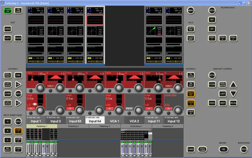Viewport: 252px width, 158px height.
Task: Click UNDO in the Edit section
Action: (x=8, y=29)
